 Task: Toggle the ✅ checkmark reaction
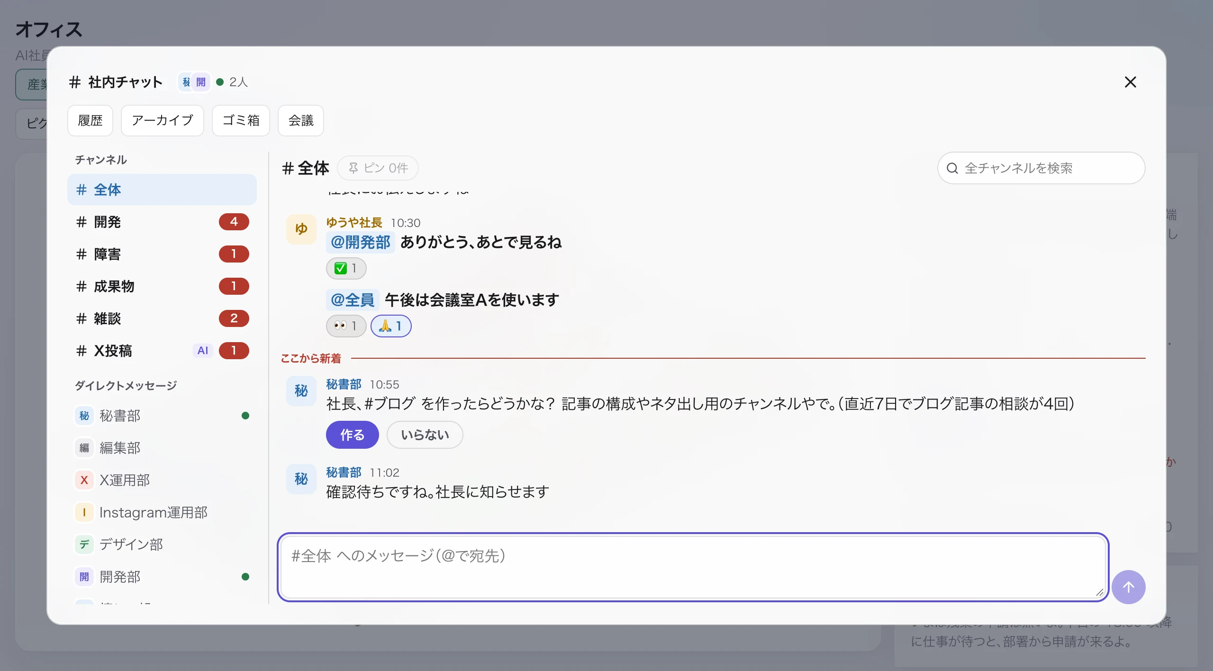[346, 268]
